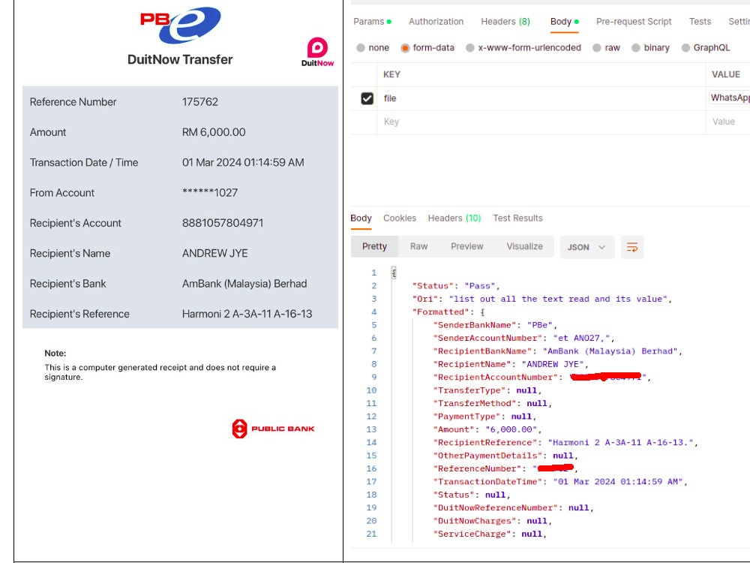Click the "Ori" JSON line
750x563 pixels.
click(542, 299)
